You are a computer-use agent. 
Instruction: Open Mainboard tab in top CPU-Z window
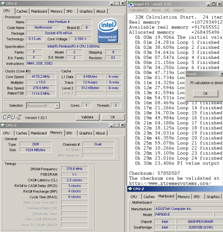[x=39, y=12]
